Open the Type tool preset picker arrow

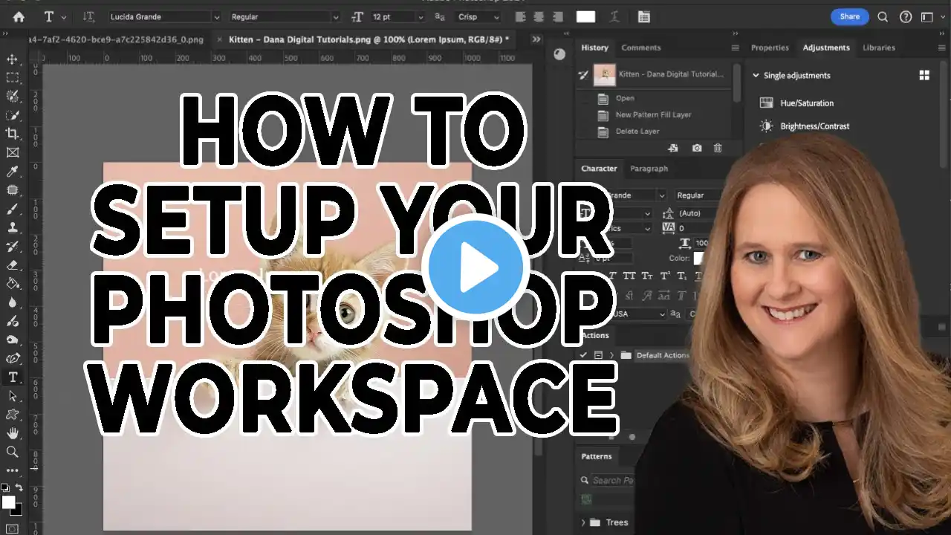pos(64,16)
